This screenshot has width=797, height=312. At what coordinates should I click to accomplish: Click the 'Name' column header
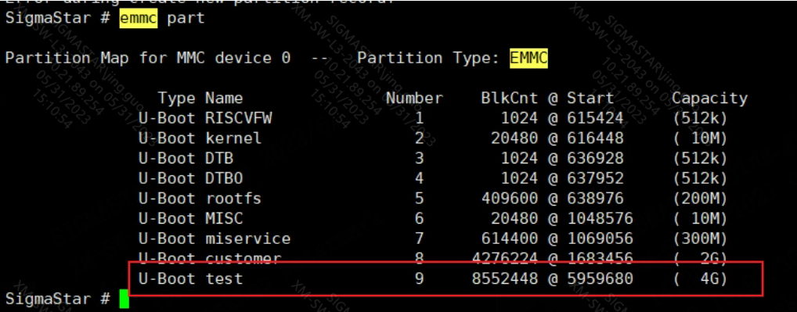pos(224,99)
